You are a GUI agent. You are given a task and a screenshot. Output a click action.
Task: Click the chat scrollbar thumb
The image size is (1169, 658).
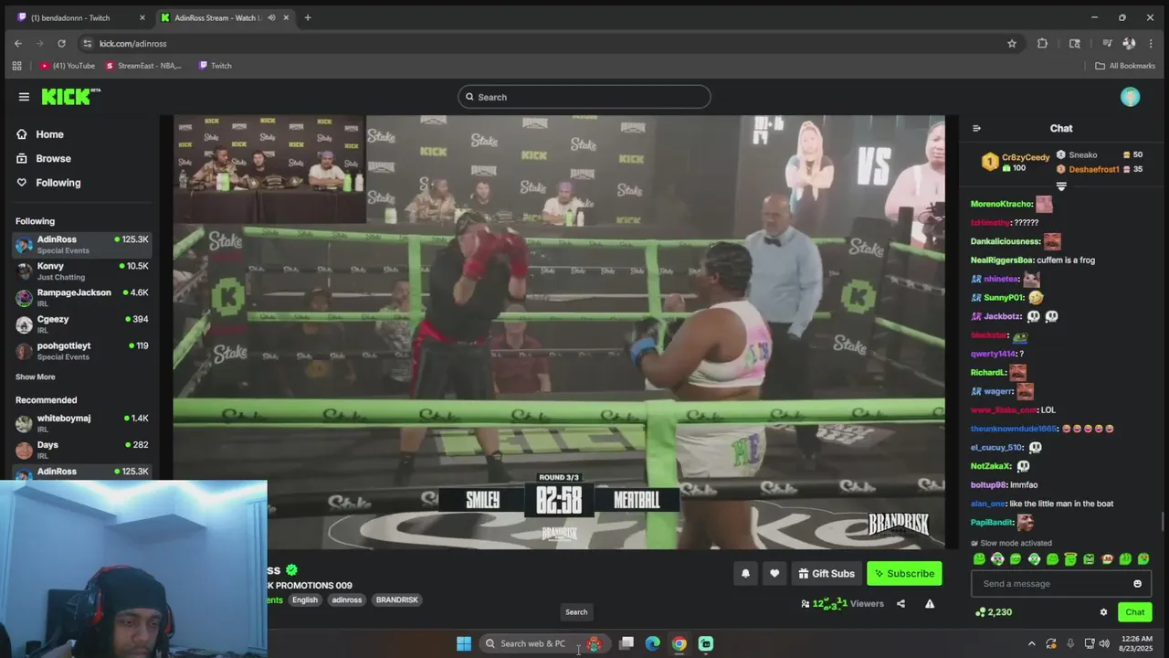(1162, 520)
